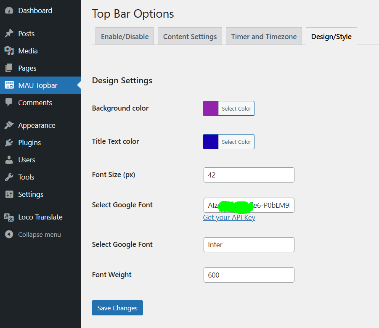Click the Dashboard gauge icon
Image resolution: width=379 pixels, height=328 pixels.
point(9,11)
